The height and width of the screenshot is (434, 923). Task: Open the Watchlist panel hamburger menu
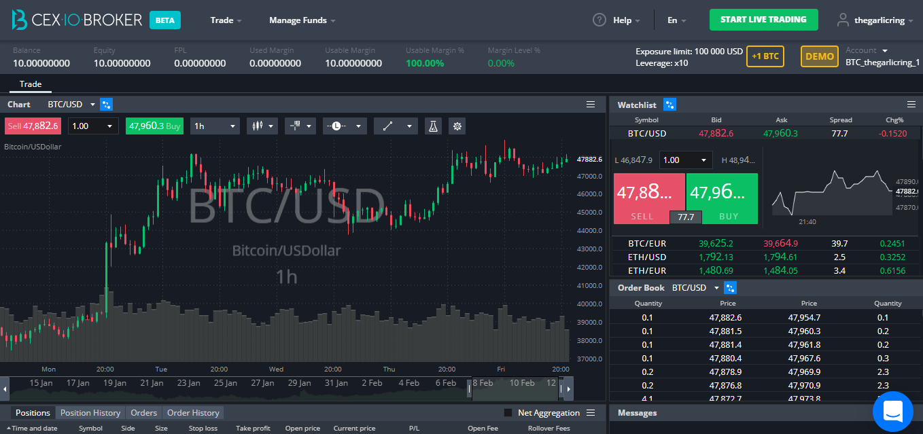(x=911, y=105)
